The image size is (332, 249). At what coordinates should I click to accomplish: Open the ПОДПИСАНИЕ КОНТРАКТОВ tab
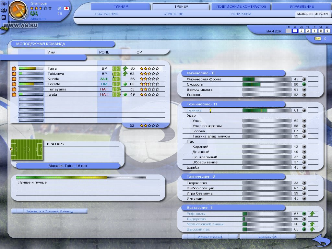[x=241, y=6]
